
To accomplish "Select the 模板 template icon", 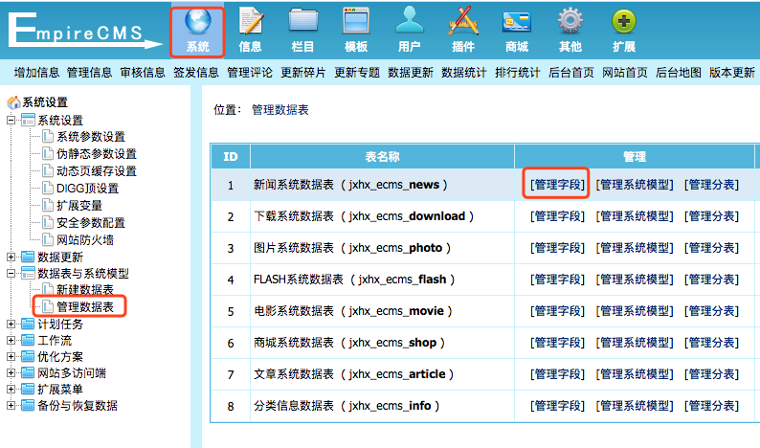I will click(x=356, y=23).
